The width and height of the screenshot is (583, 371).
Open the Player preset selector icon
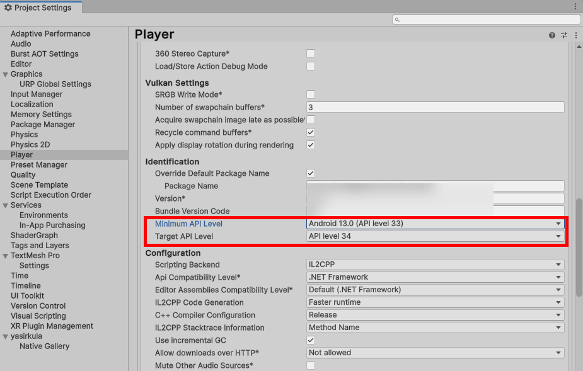(x=564, y=35)
